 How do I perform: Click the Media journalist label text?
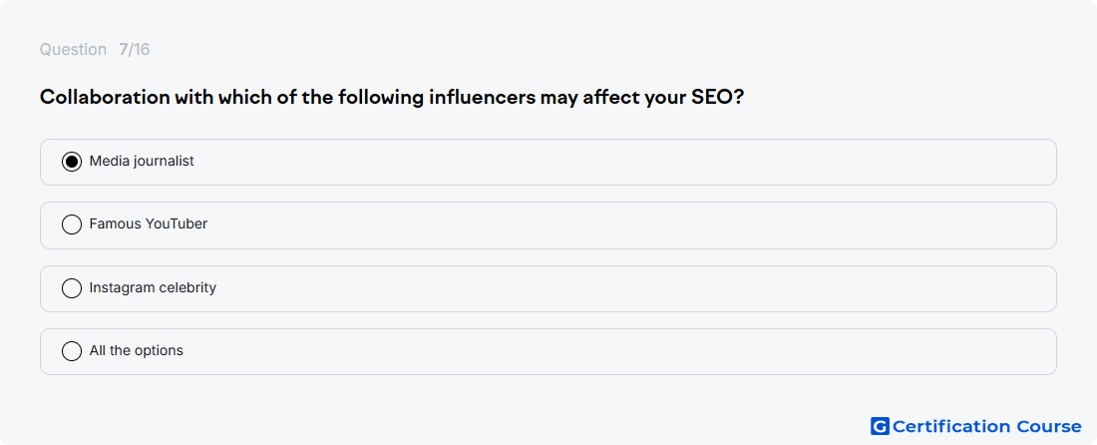point(142,161)
